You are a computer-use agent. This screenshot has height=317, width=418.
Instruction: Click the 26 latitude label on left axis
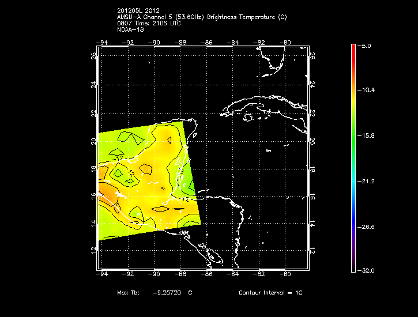93,56
